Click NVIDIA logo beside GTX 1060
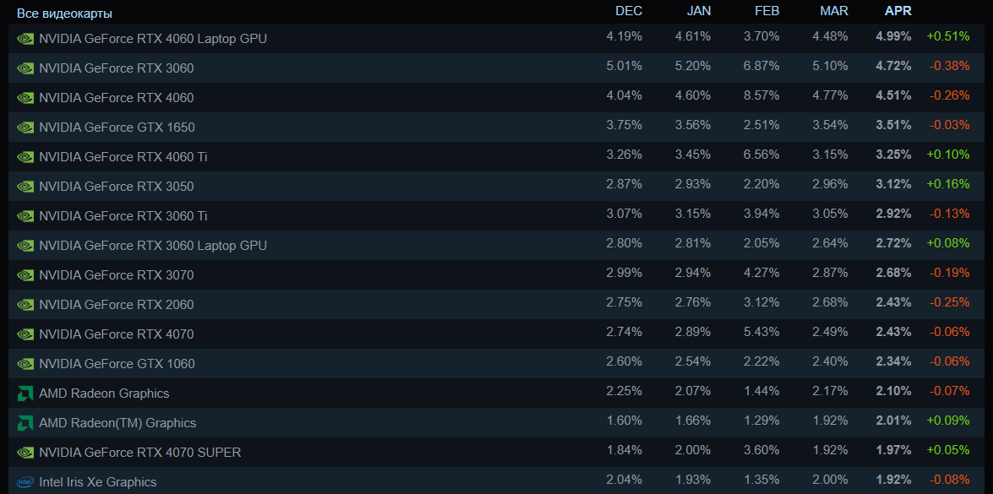The image size is (993, 494). (25, 363)
